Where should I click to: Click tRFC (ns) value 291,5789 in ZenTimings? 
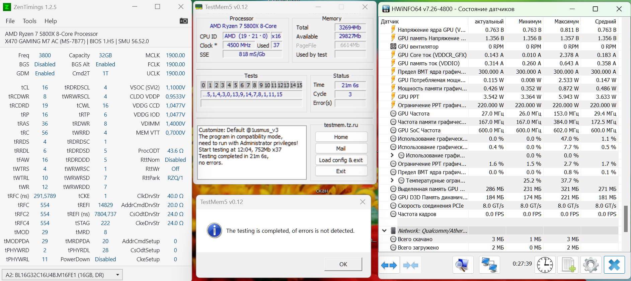tap(45, 196)
